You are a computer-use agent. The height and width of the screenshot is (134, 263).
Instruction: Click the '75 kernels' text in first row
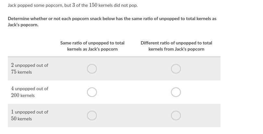pyautogui.click(x=21, y=72)
